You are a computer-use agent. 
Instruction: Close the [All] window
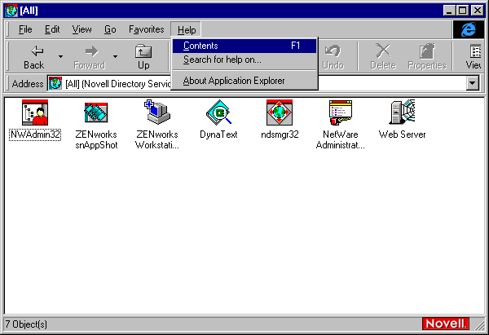(477, 11)
